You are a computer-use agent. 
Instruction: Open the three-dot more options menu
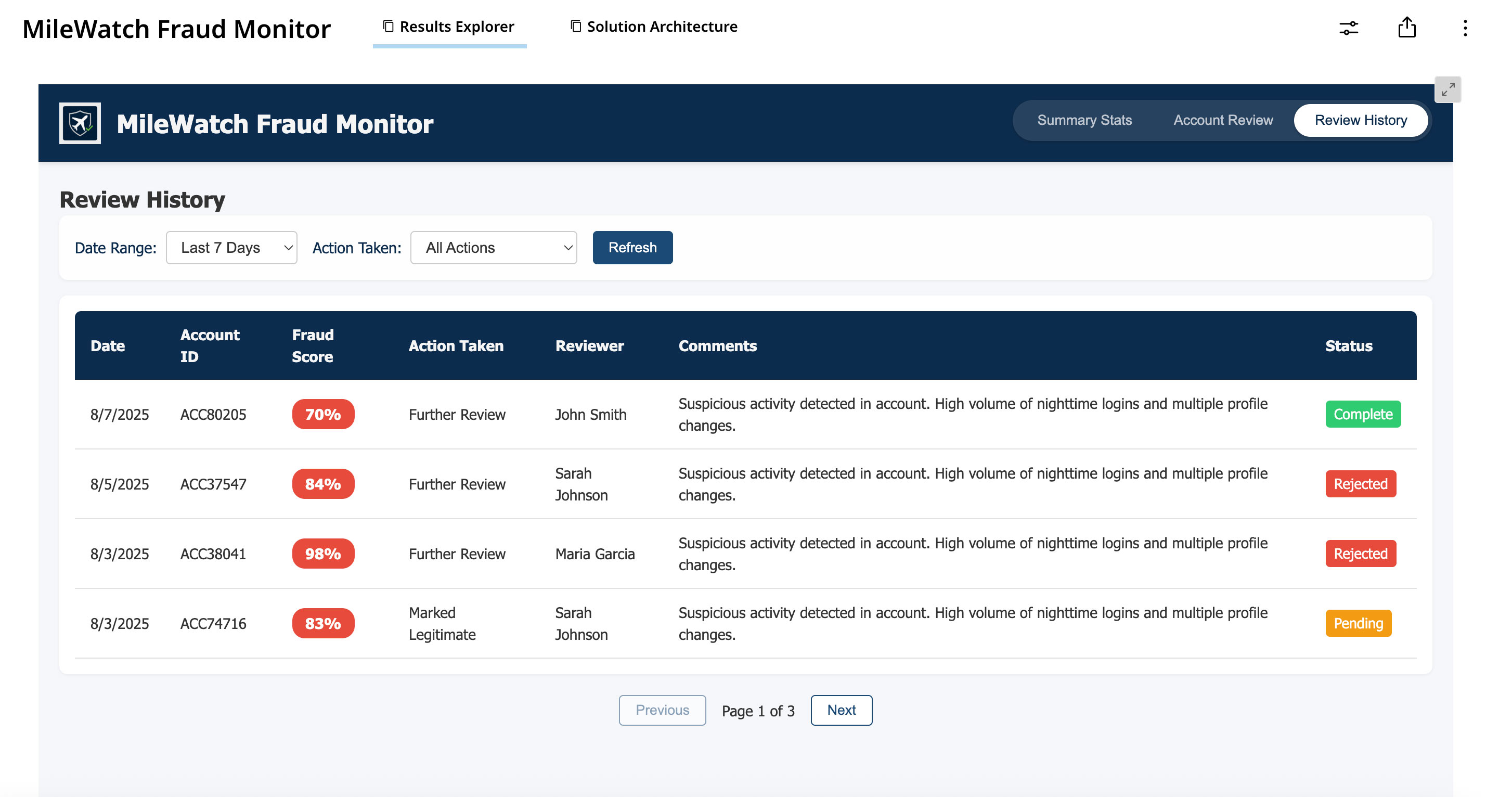tap(1465, 28)
